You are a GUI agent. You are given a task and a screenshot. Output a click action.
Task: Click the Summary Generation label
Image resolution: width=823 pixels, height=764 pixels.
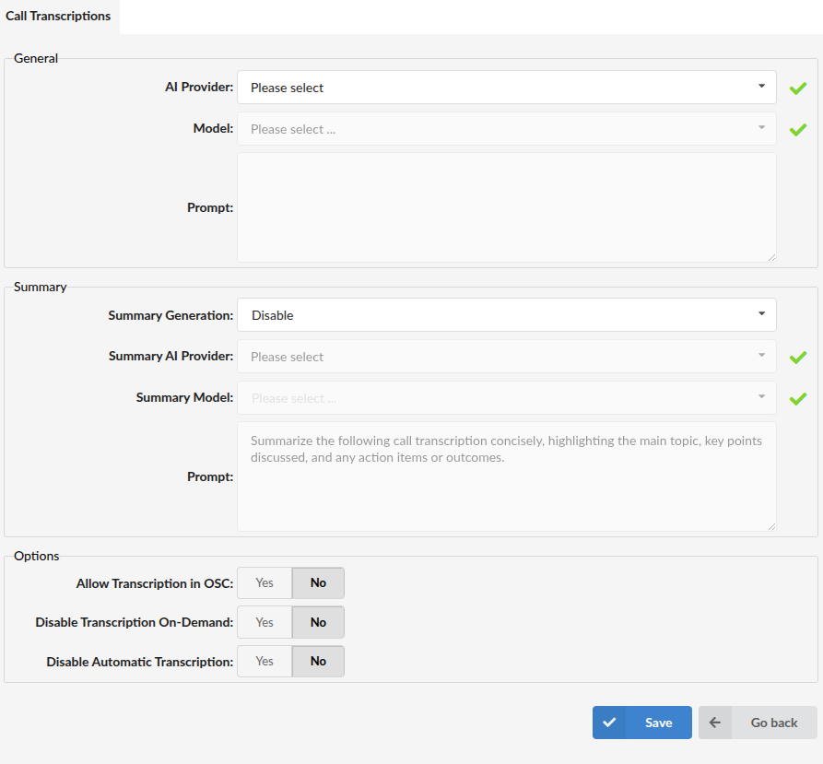click(x=170, y=315)
